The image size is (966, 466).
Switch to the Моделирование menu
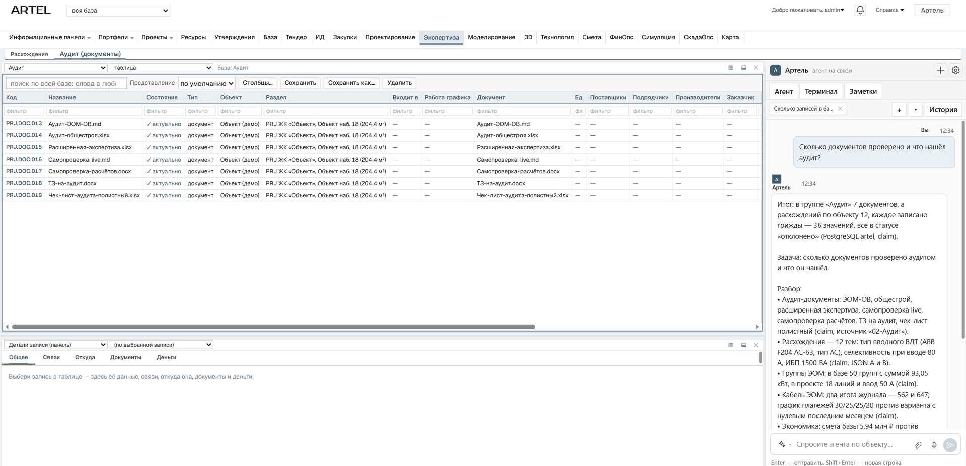491,37
